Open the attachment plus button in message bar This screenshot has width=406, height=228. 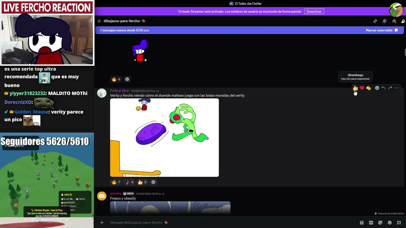click(x=102, y=223)
